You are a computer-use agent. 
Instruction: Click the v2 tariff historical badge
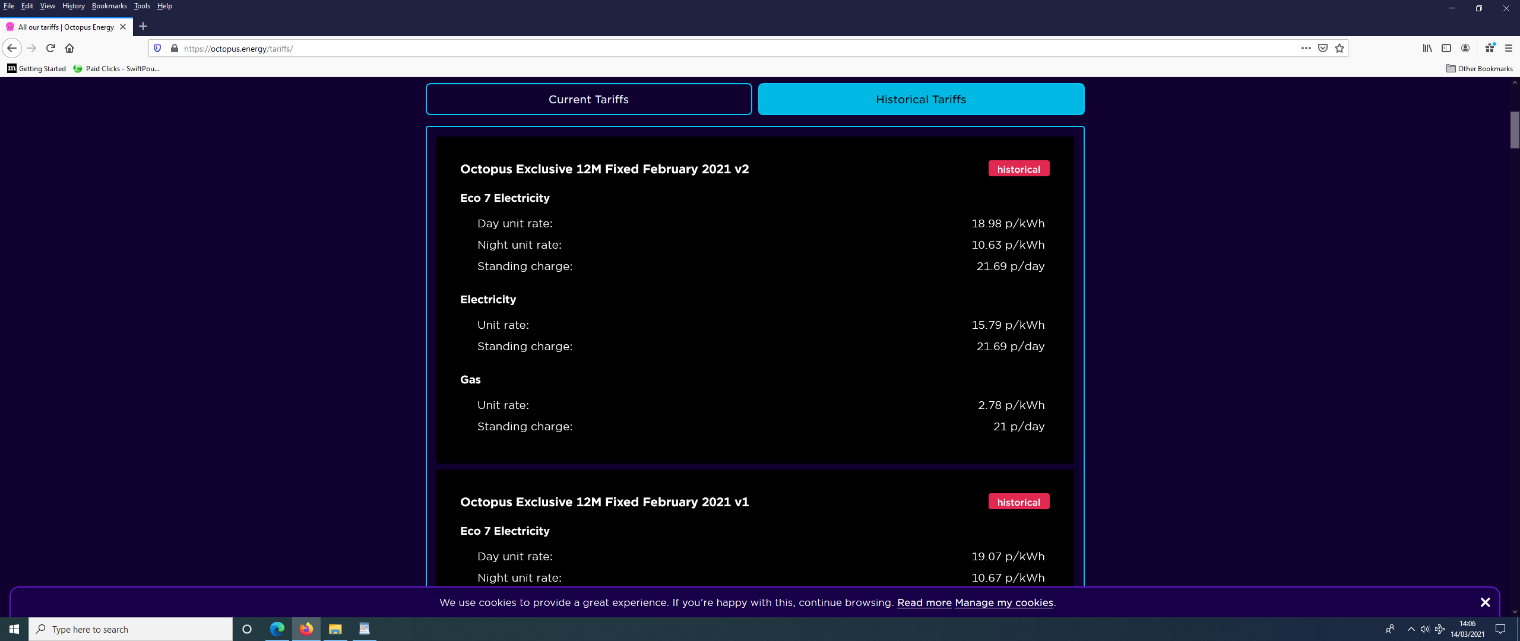tap(1018, 169)
